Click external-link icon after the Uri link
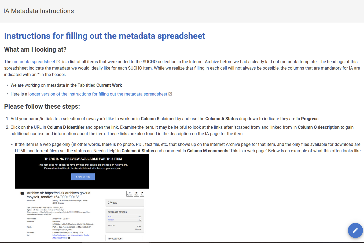Image resolution: width=364 pixels, height=243 pixels. [x=69, y=238]
